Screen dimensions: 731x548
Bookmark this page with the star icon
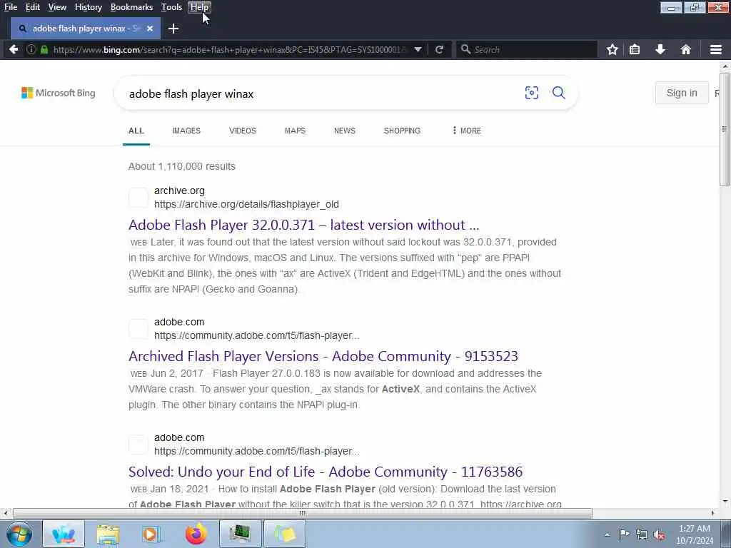pyautogui.click(x=612, y=49)
